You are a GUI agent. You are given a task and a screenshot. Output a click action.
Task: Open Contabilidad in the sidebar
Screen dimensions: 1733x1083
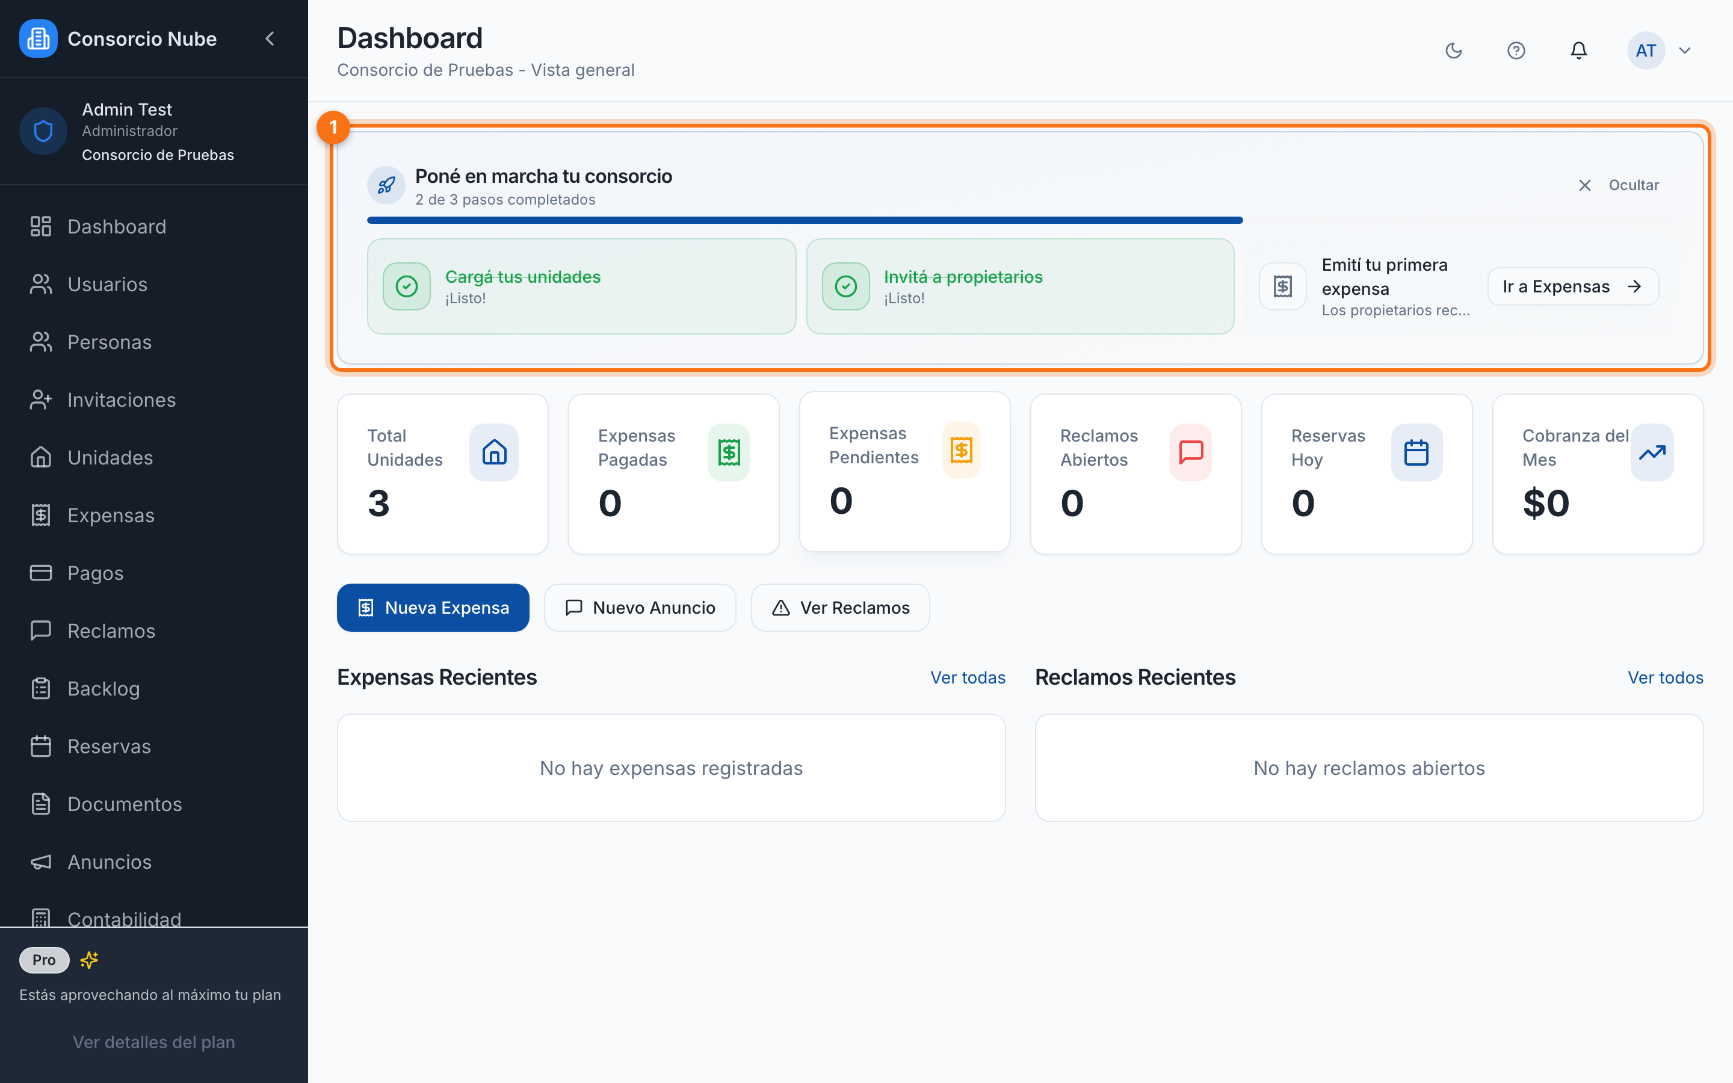tap(154, 918)
